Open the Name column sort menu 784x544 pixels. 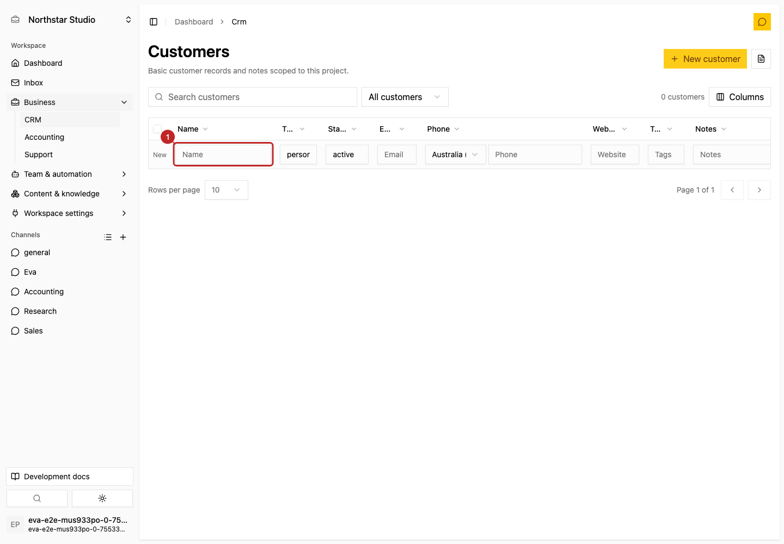(193, 129)
